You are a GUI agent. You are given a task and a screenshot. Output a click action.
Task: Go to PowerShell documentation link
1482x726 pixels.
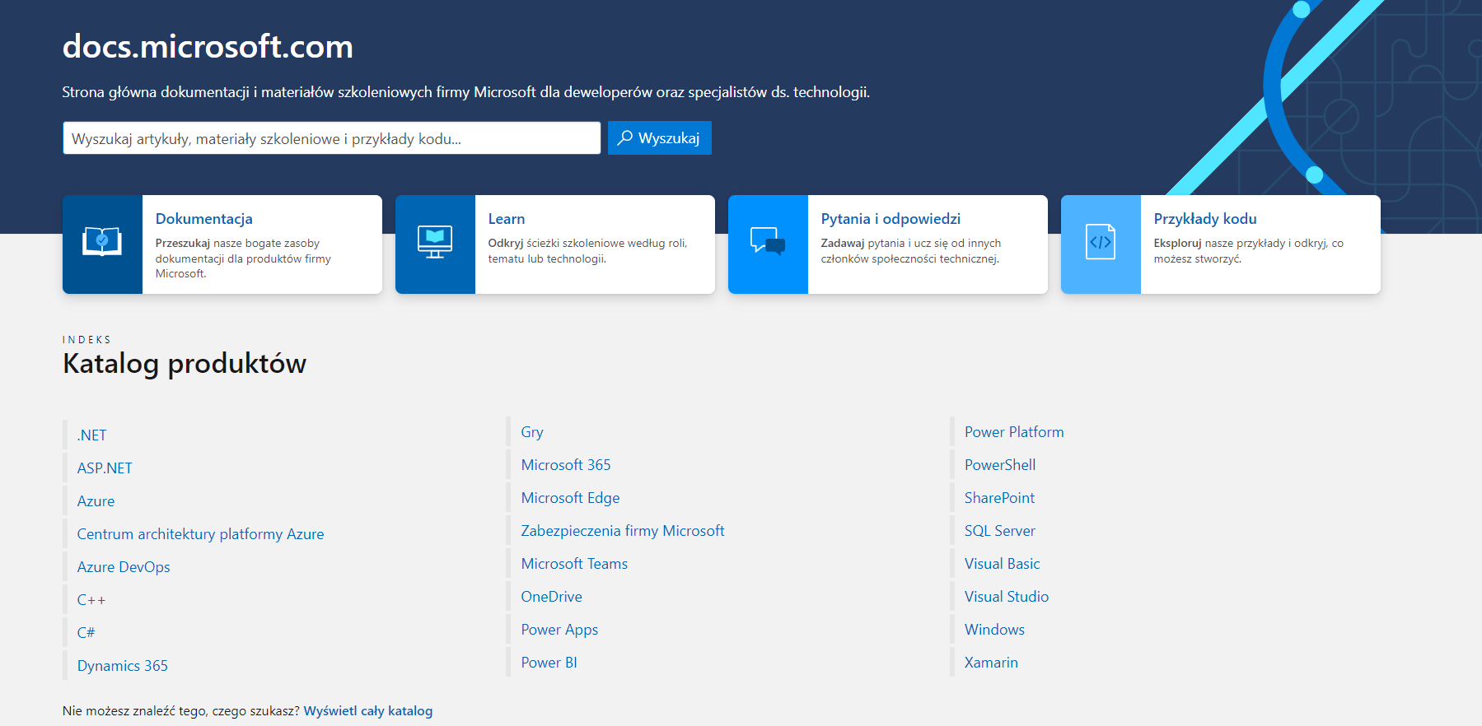coord(1000,465)
